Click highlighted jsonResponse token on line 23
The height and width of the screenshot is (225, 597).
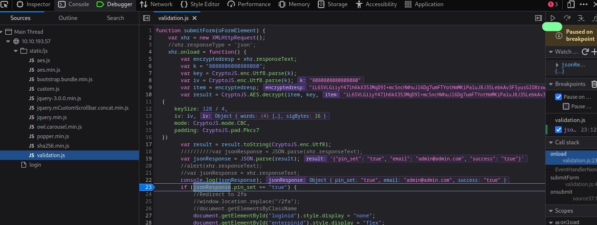[212, 187]
